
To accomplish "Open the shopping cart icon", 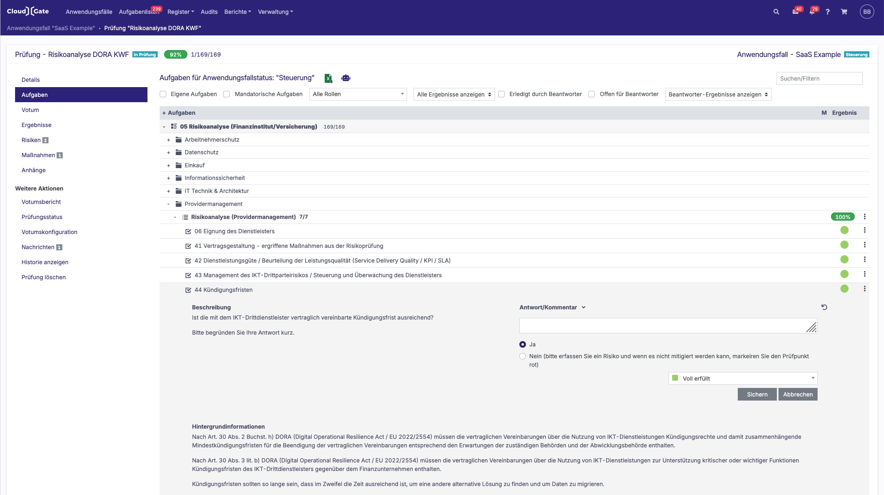I will [844, 12].
